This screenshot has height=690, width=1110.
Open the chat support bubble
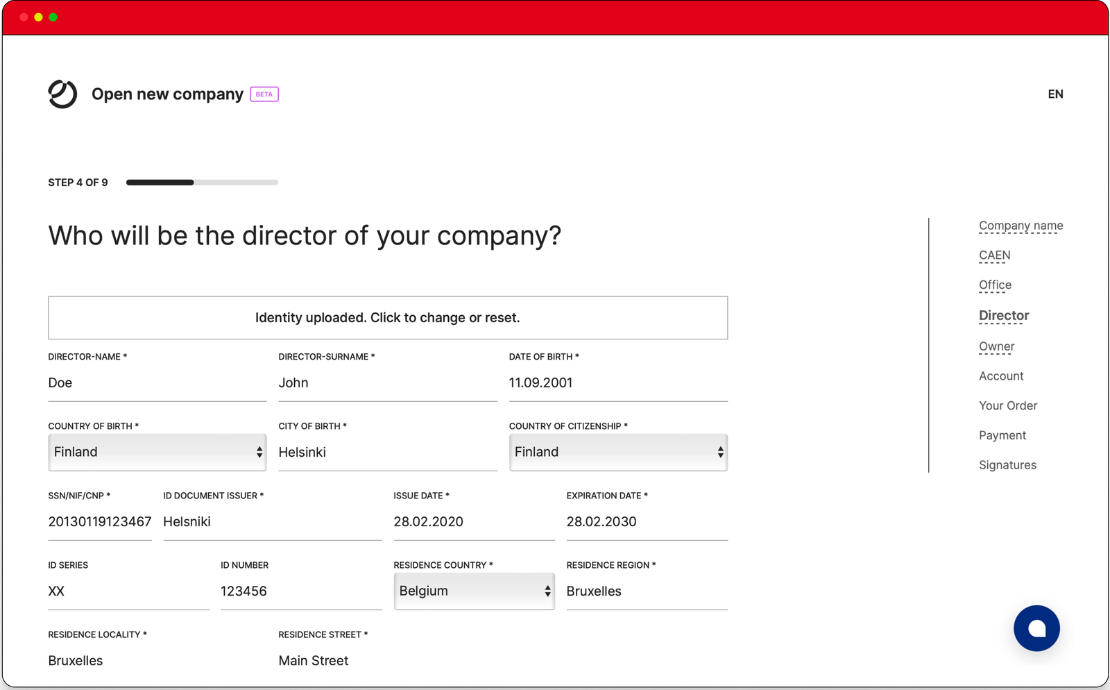pos(1036,628)
